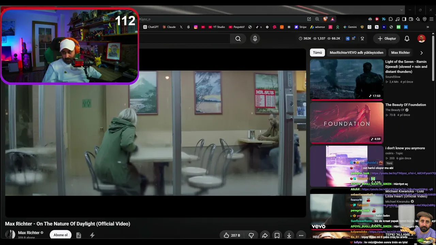Viewport: 436px width, 245px height.
Task: Open the Claude bookmark
Action: click(169, 27)
